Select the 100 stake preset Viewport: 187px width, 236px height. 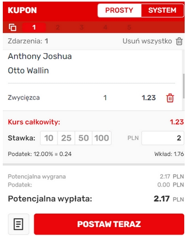click(101, 138)
